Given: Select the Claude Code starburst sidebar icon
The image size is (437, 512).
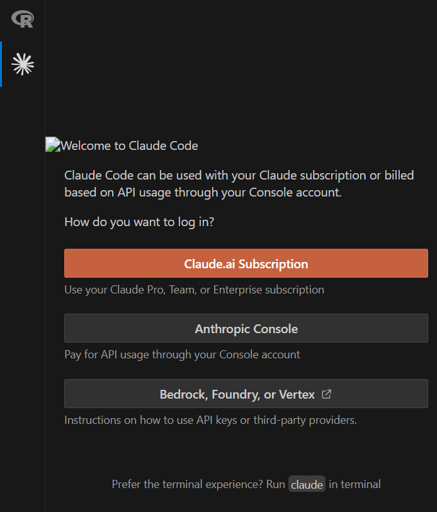Looking at the screenshot, I should click(x=23, y=64).
